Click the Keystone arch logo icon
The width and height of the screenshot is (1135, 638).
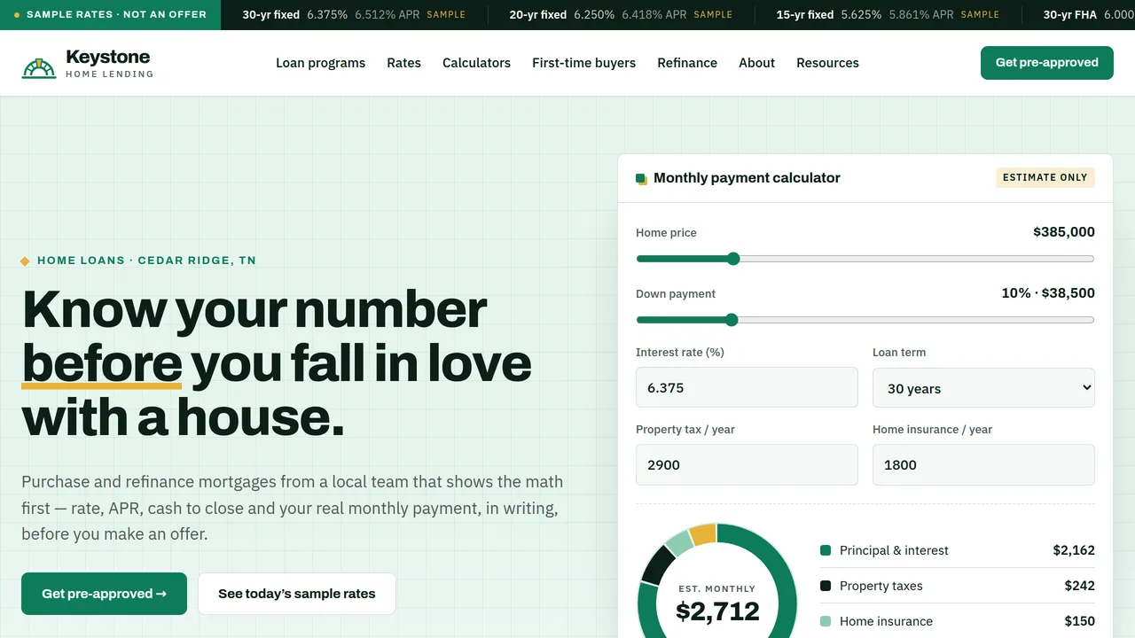(x=39, y=67)
